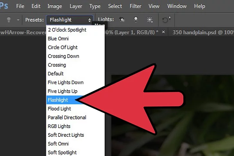Open the Window menu

tap(177, 6)
